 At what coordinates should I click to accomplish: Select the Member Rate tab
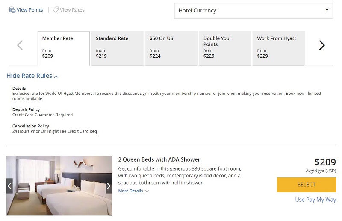[64, 48]
